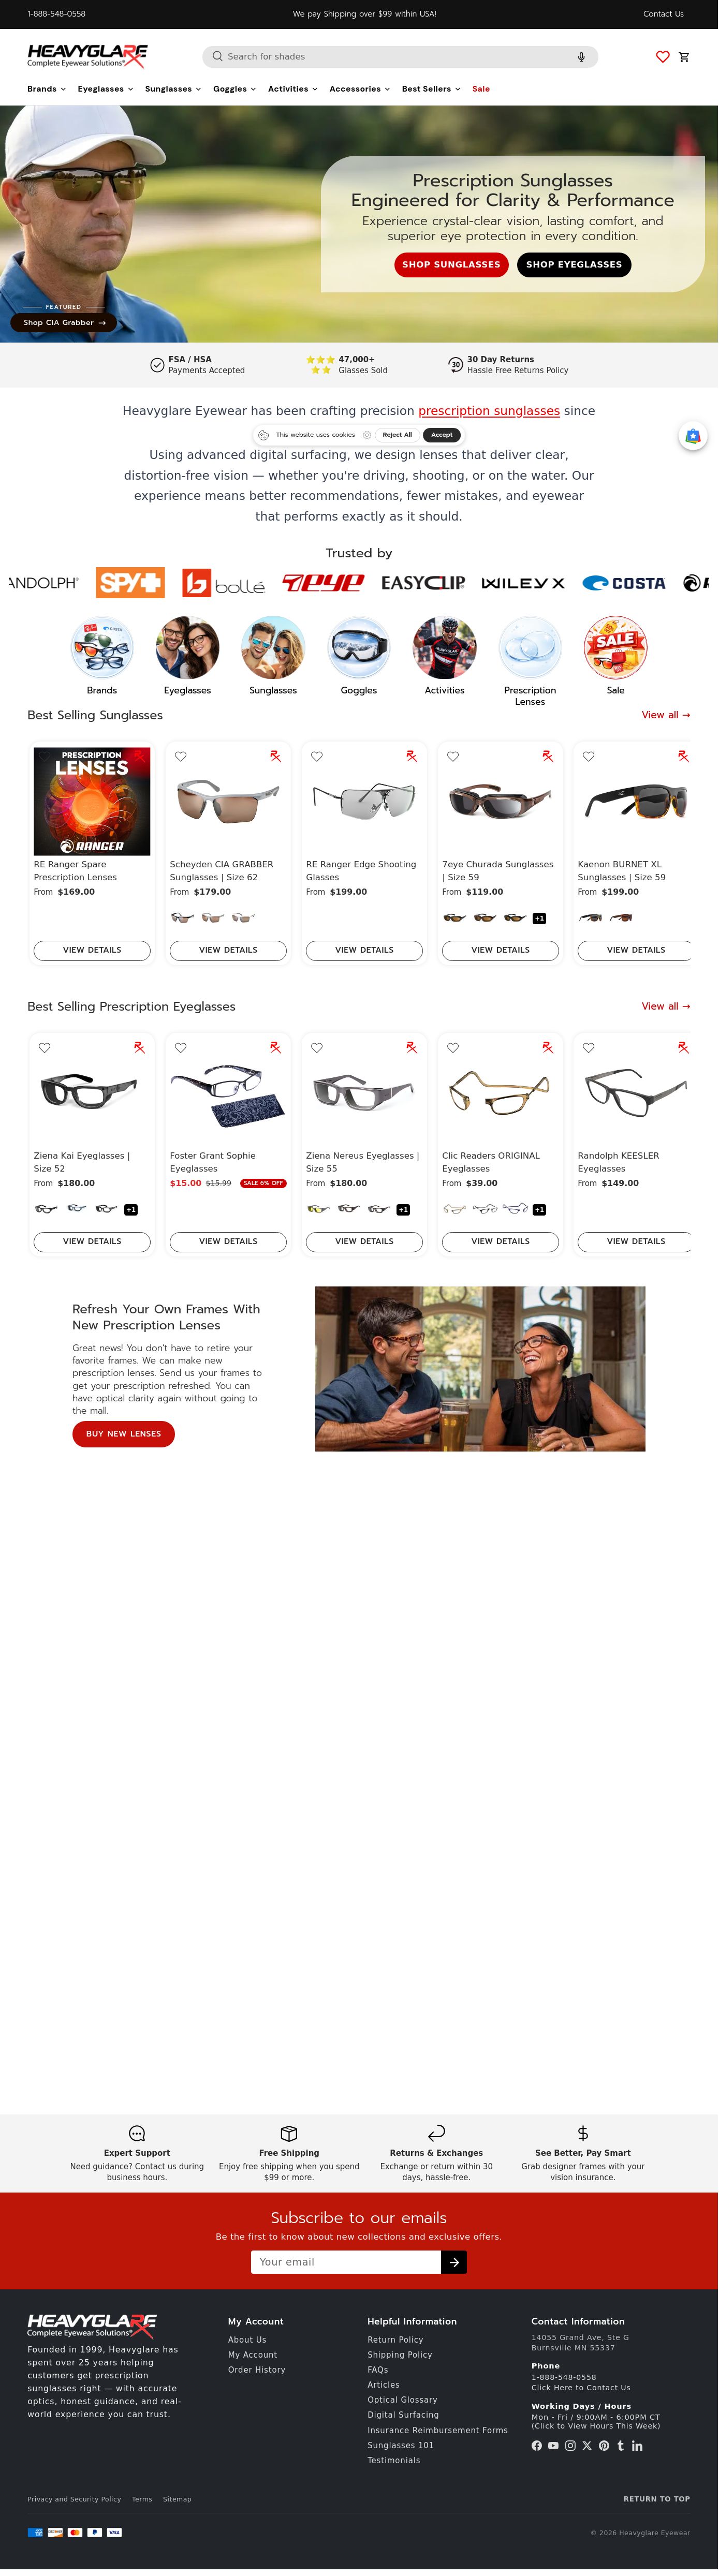Accept cookies in the cookie banner
The height and width of the screenshot is (2576, 719).
(442, 435)
